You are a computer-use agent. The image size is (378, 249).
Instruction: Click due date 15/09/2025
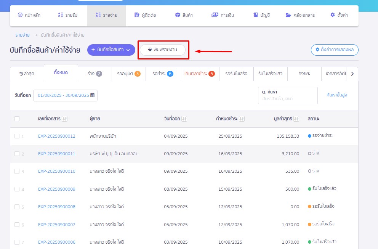[x=230, y=189]
